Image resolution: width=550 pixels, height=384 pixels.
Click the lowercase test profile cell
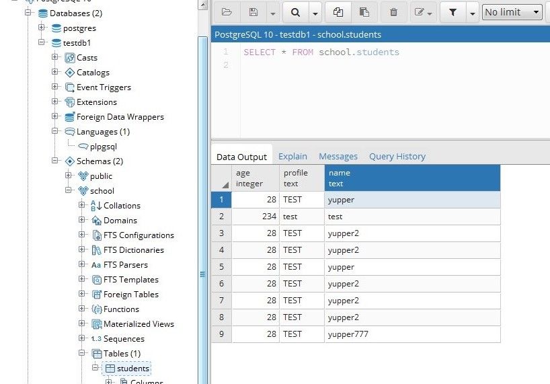coord(302,217)
